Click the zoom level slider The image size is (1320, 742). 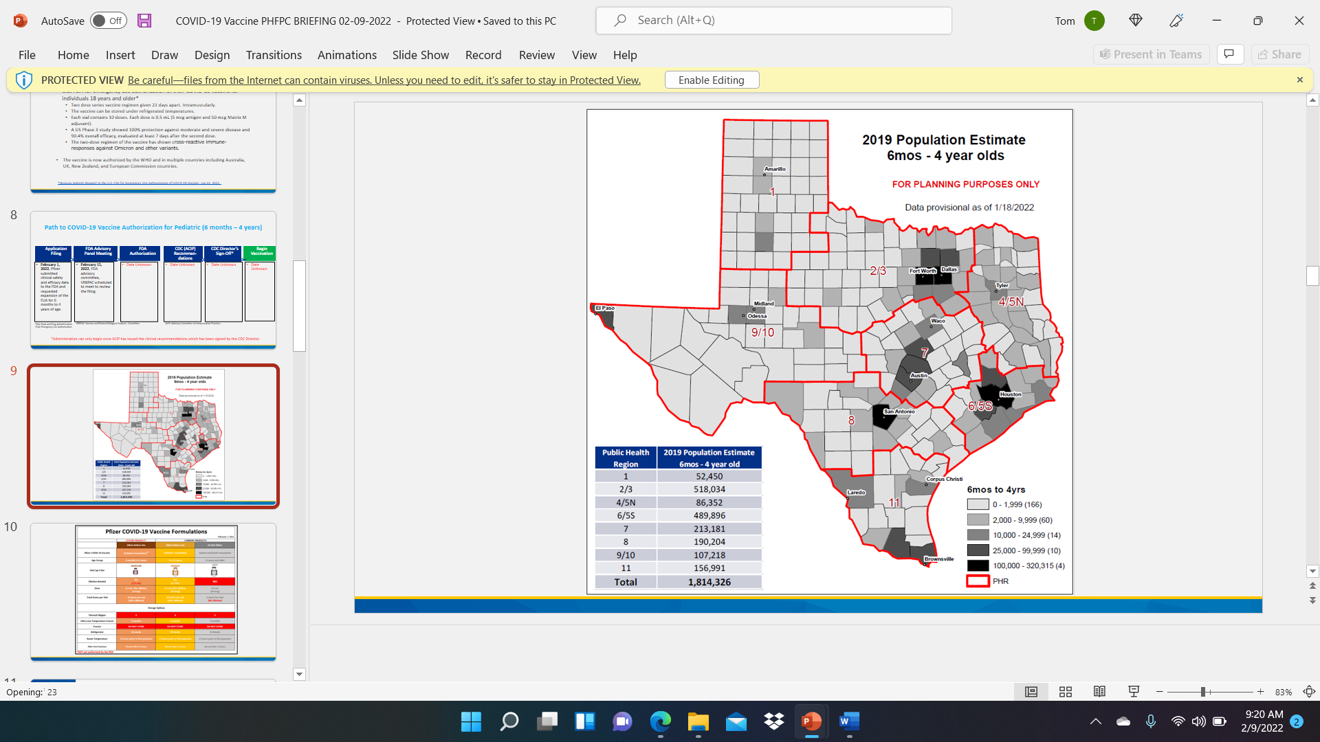1203,692
